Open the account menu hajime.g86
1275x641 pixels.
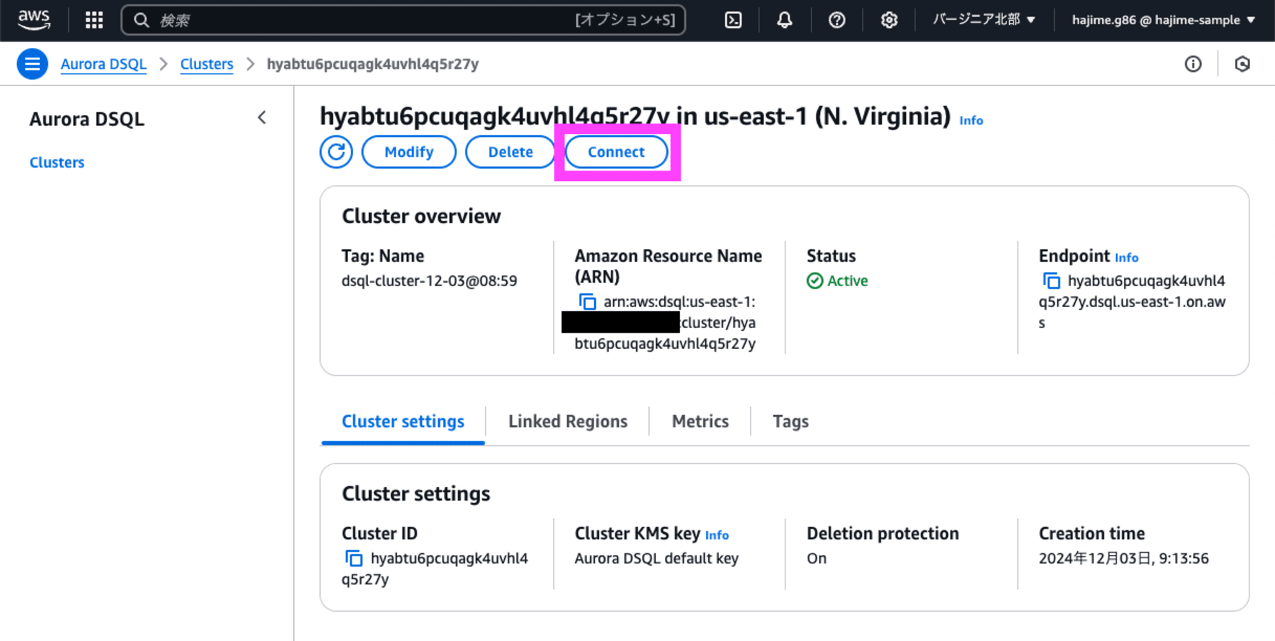(1163, 20)
